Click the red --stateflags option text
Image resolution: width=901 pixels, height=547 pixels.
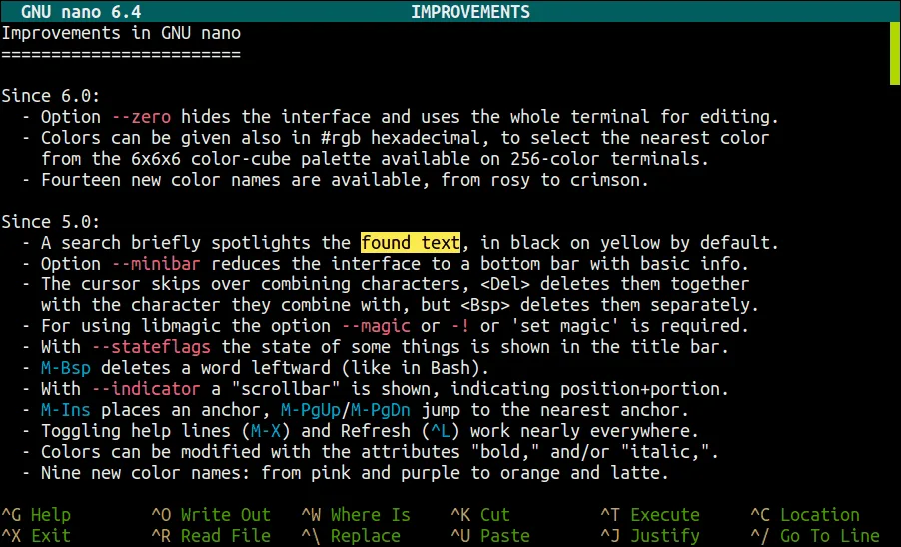[x=151, y=347]
